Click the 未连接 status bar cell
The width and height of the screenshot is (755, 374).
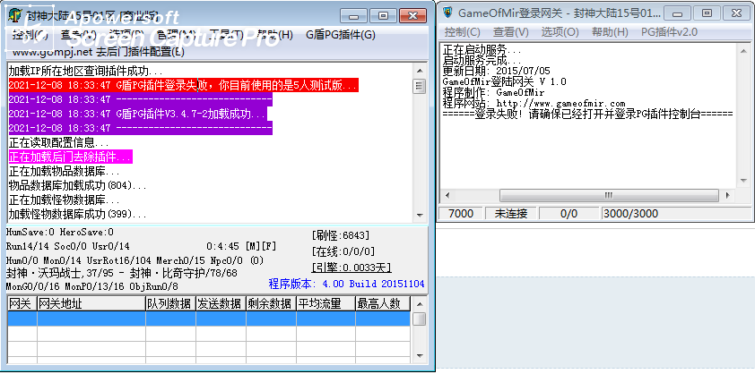click(x=511, y=214)
